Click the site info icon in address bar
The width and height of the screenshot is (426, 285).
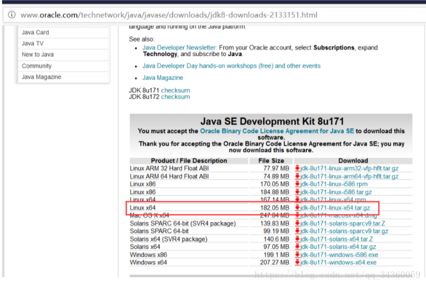coord(12,15)
